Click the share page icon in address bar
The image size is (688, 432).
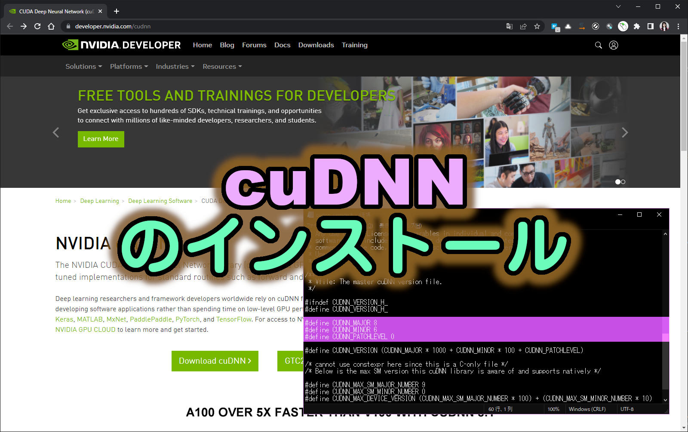point(523,26)
